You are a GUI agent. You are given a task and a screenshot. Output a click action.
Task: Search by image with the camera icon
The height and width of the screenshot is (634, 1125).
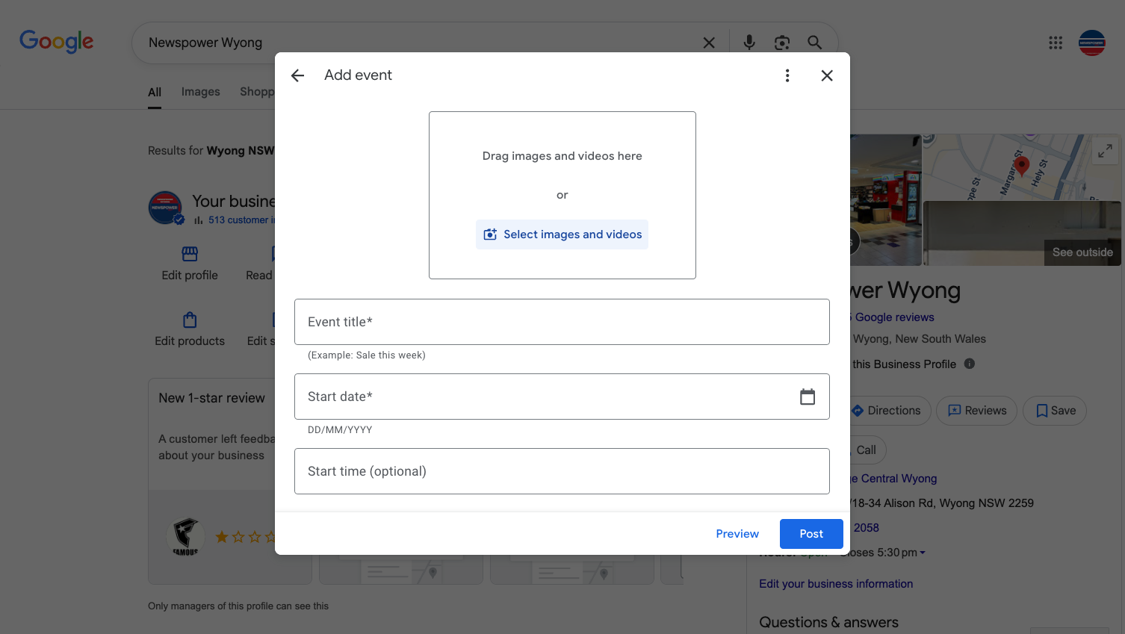(782, 43)
